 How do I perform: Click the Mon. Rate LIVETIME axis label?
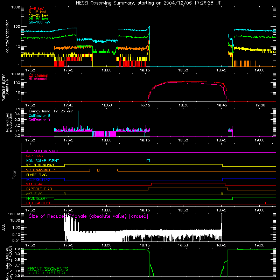pos(9,263)
